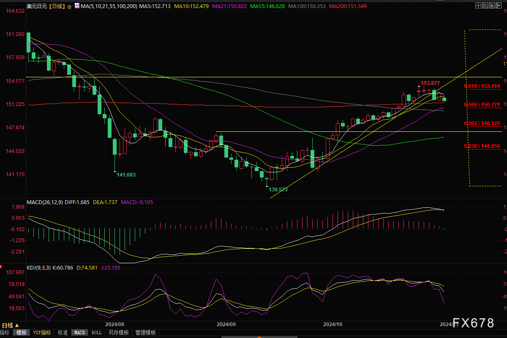Toggle the BOLL template

pyautogui.click(x=97, y=333)
